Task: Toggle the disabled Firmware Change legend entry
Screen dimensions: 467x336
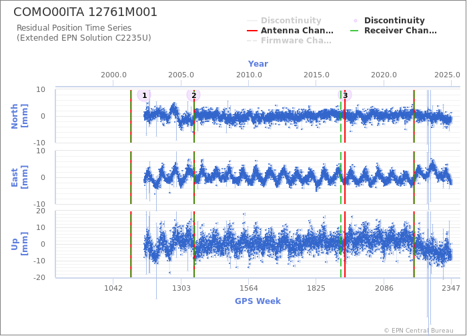Action: [289, 41]
